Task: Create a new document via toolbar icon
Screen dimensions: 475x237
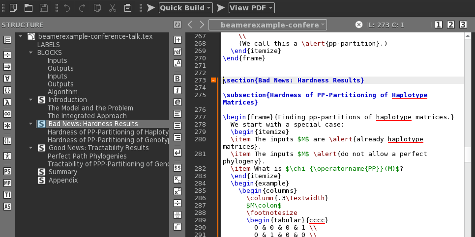Action: [x=14, y=8]
